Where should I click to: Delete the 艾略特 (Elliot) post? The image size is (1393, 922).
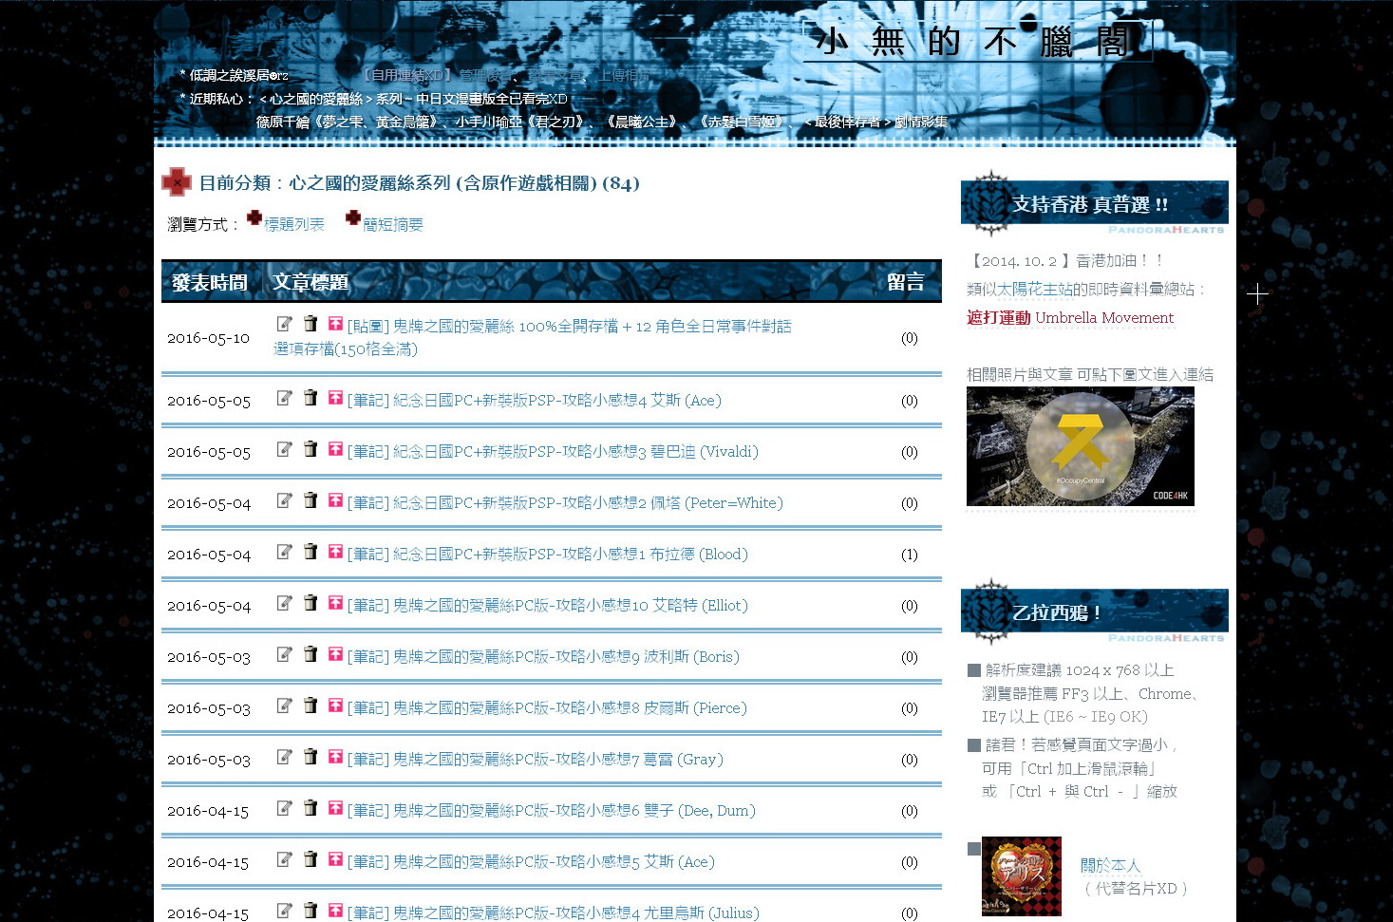tap(311, 603)
